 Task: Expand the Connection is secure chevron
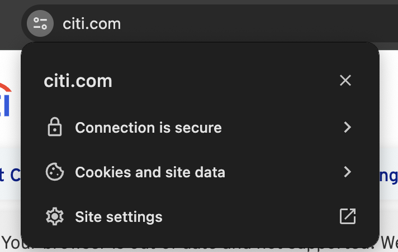pyautogui.click(x=347, y=128)
